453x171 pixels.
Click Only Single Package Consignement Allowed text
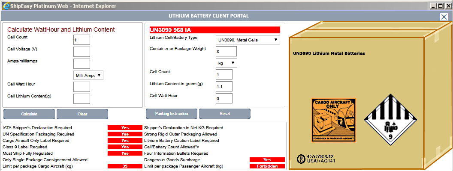click(45, 160)
